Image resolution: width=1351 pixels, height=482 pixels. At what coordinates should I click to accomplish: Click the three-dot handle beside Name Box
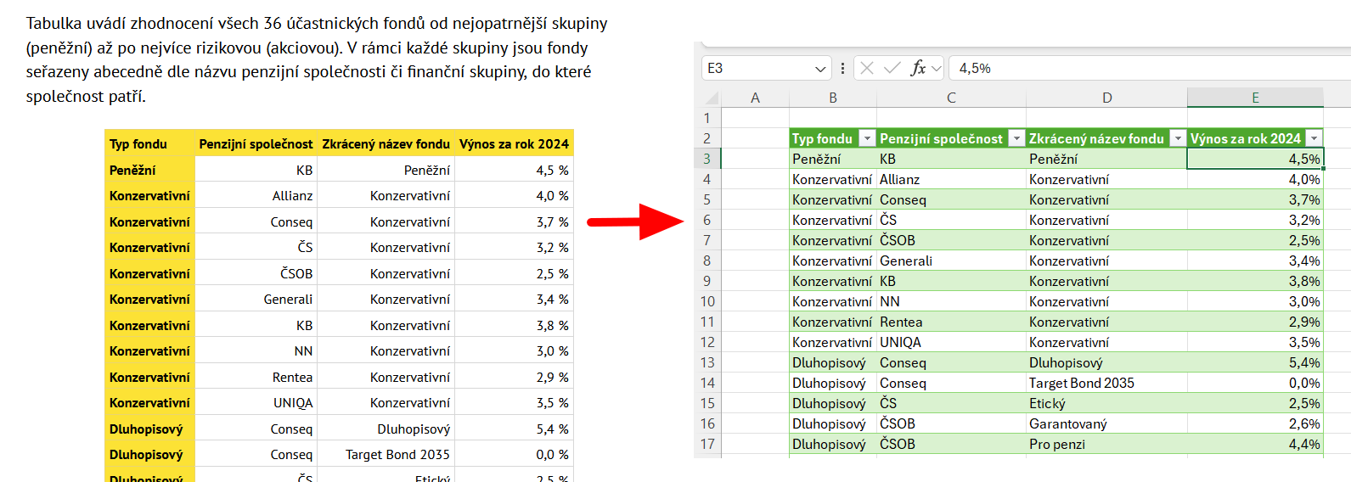(842, 68)
